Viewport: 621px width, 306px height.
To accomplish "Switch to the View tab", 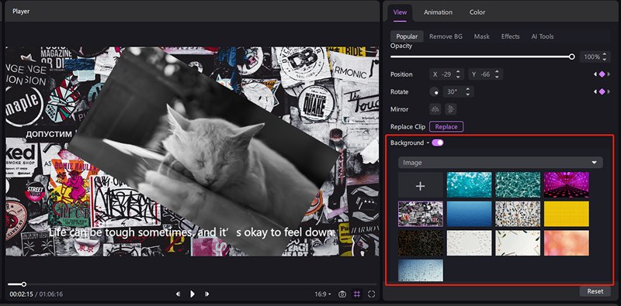I will pos(400,12).
